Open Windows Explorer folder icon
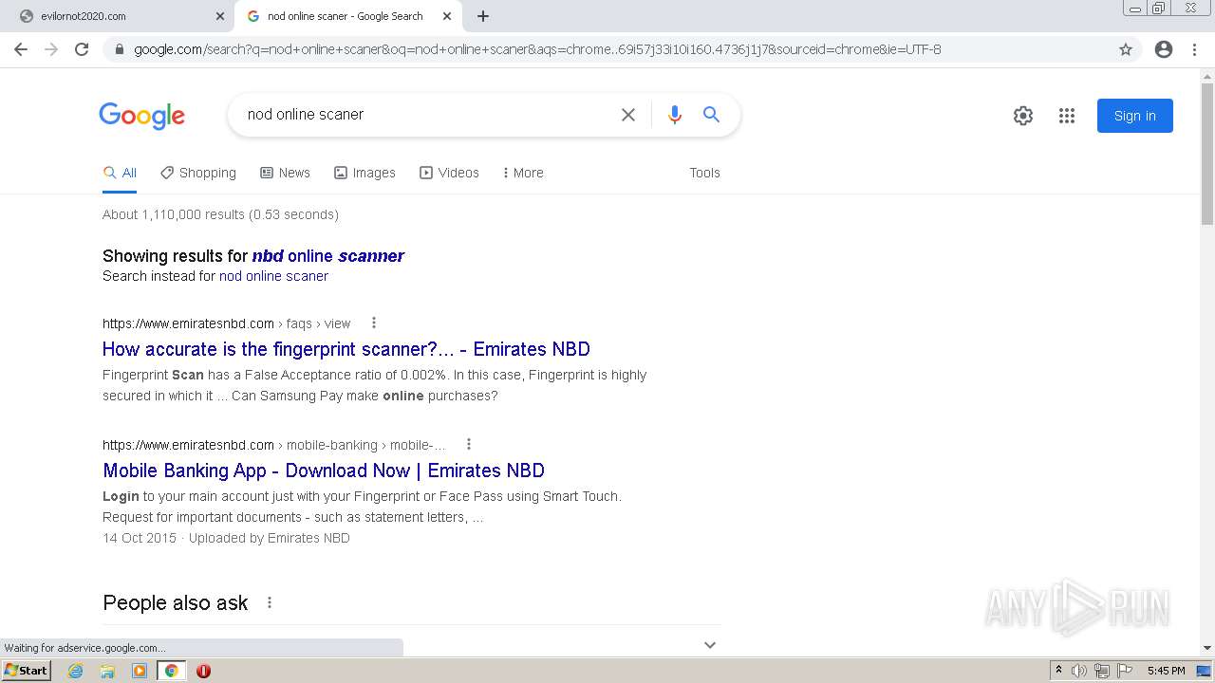 (107, 671)
